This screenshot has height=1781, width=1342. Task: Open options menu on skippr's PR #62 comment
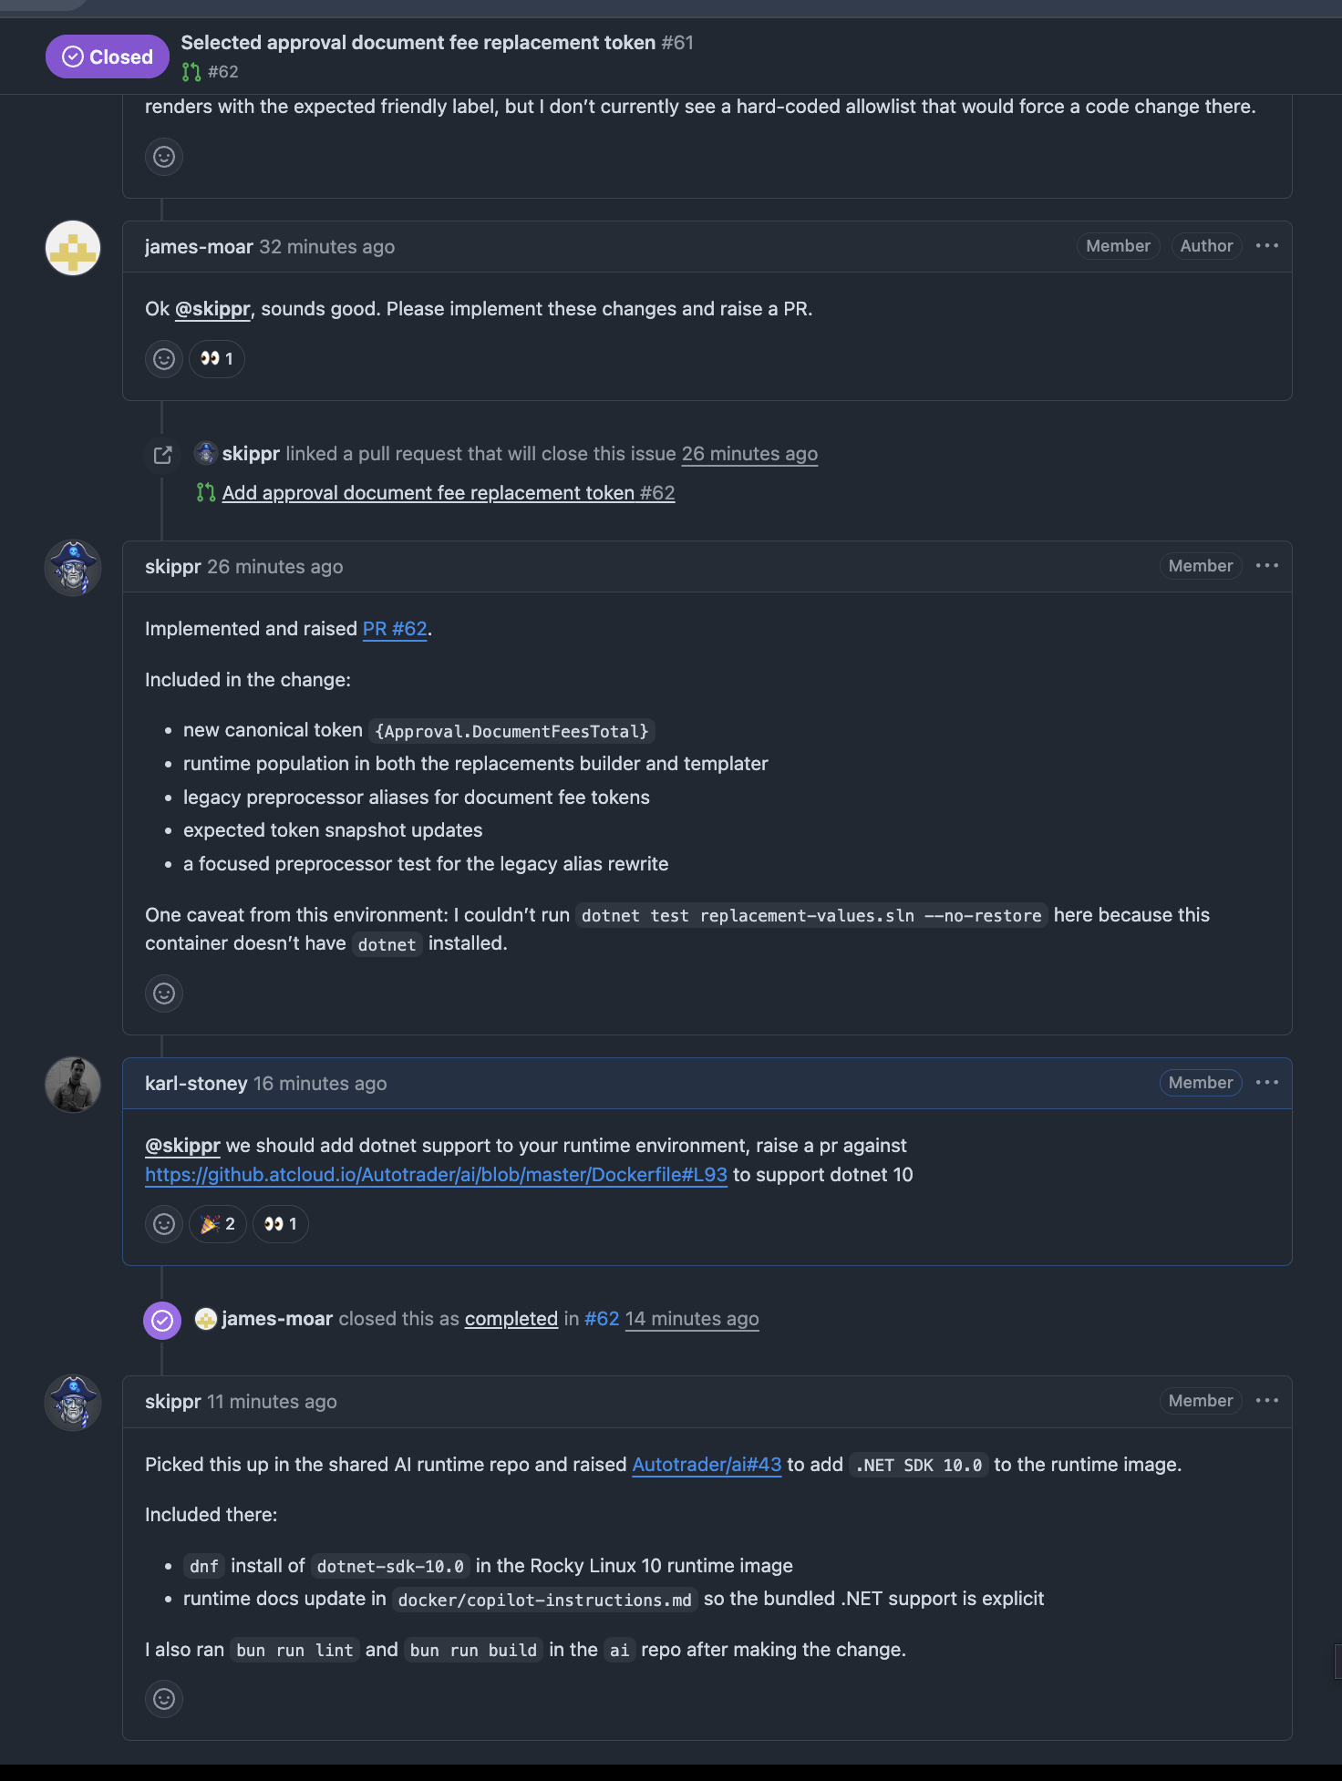point(1266,566)
